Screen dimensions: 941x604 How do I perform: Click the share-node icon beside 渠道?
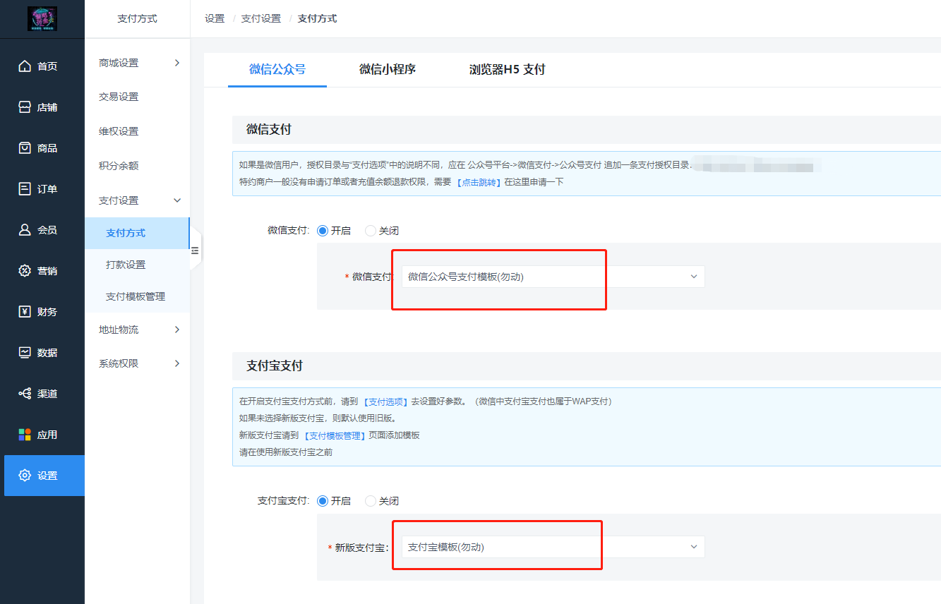click(x=25, y=394)
